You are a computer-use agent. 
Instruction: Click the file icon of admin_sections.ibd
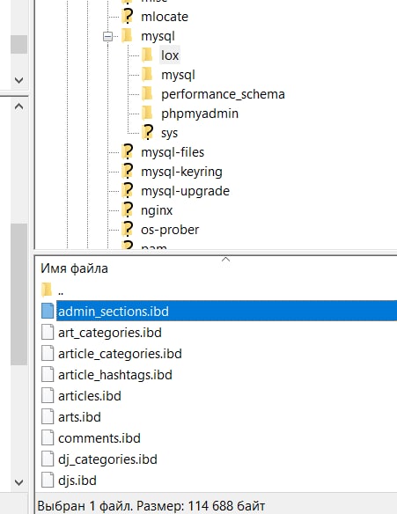click(x=48, y=311)
